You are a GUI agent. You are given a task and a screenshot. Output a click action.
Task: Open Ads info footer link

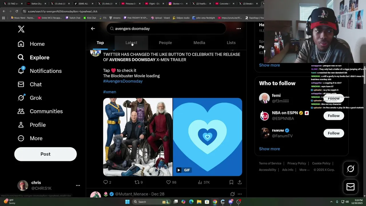pyautogui.click(x=288, y=170)
